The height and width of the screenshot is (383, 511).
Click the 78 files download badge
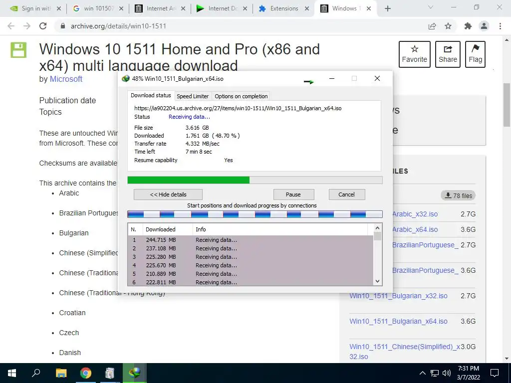click(458, 195)
